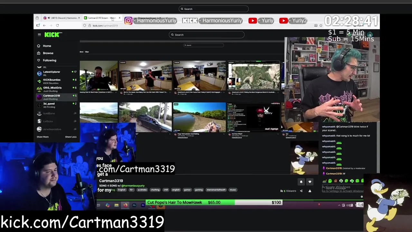
Task: Select KICKBounties channel in sidebar
Action: click(57, 81)
